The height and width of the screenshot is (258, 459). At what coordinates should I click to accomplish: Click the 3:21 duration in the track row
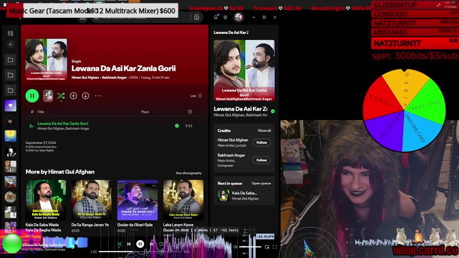pyautogui.click(x=189, y=126)
